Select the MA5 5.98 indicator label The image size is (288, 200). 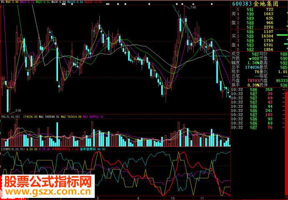[12, 2]
